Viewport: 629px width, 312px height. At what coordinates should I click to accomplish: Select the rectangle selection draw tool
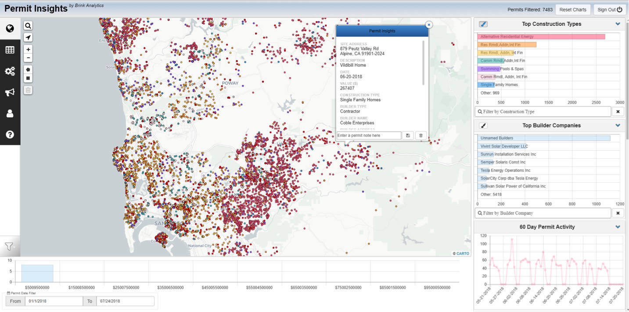[28, 78]
